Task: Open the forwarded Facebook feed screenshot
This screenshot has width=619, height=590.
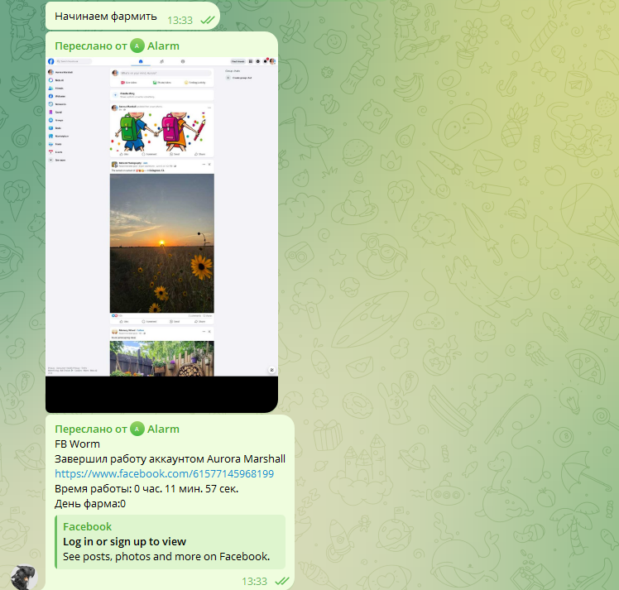Action: tap(161, 235)
